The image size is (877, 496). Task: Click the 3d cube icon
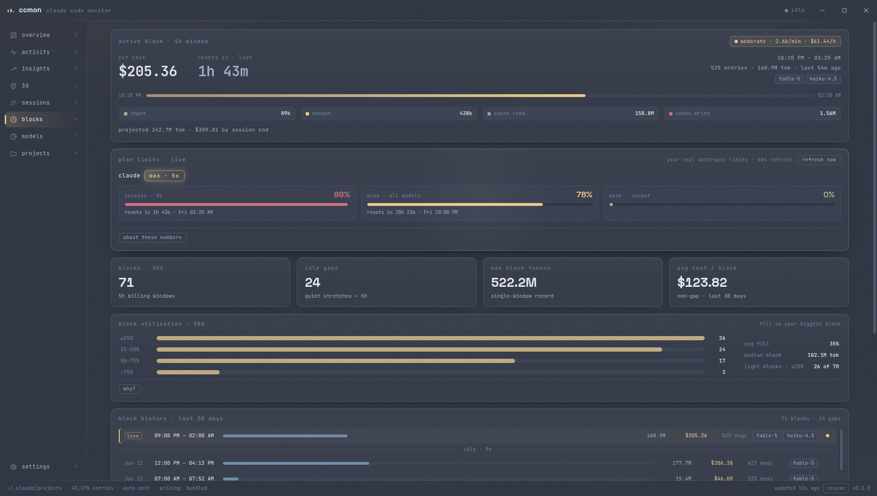(x=13, y=86)
